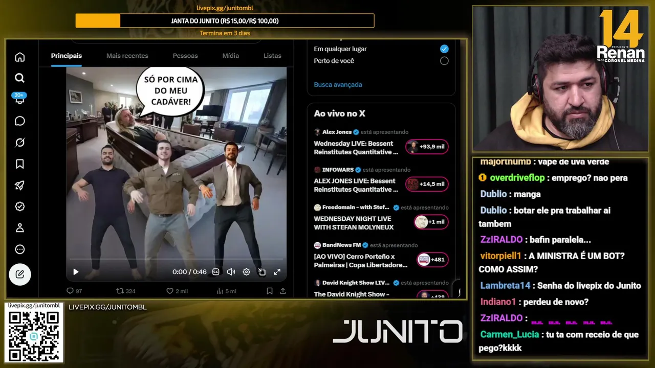The image size is (655, 368).
Task: Play the video
Action: pyautogui.click(x=76, y=272)
